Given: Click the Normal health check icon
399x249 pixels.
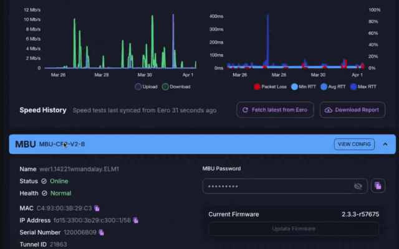Looking at the screenshot, I should pyautogui.click(x=44, y=193).
